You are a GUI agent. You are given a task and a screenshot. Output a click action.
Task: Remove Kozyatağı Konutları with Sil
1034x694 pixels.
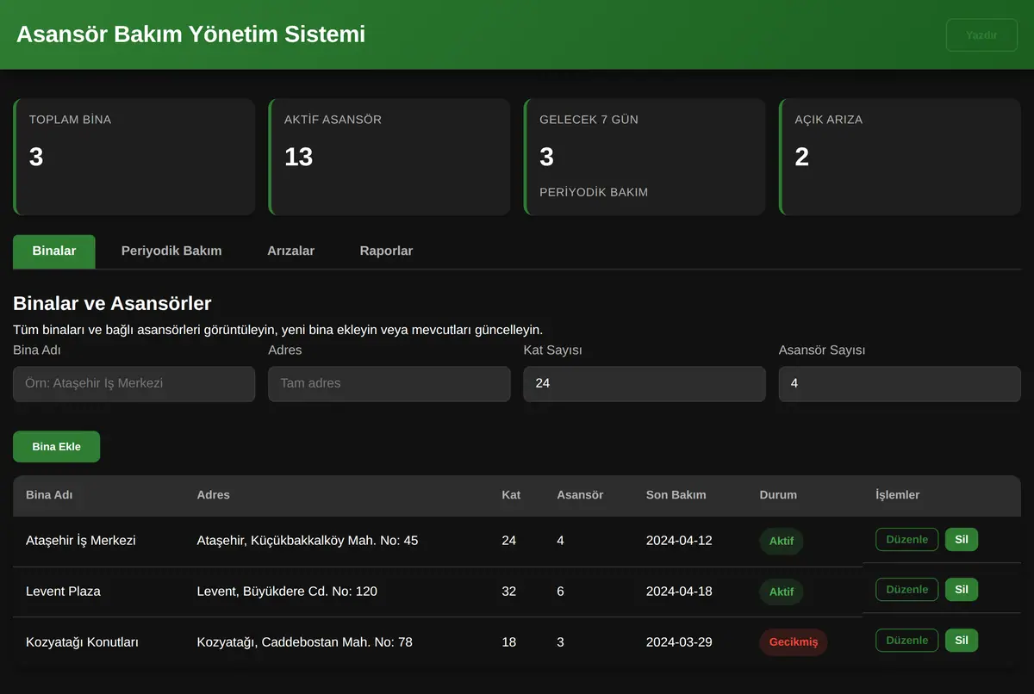click(962, 641)
